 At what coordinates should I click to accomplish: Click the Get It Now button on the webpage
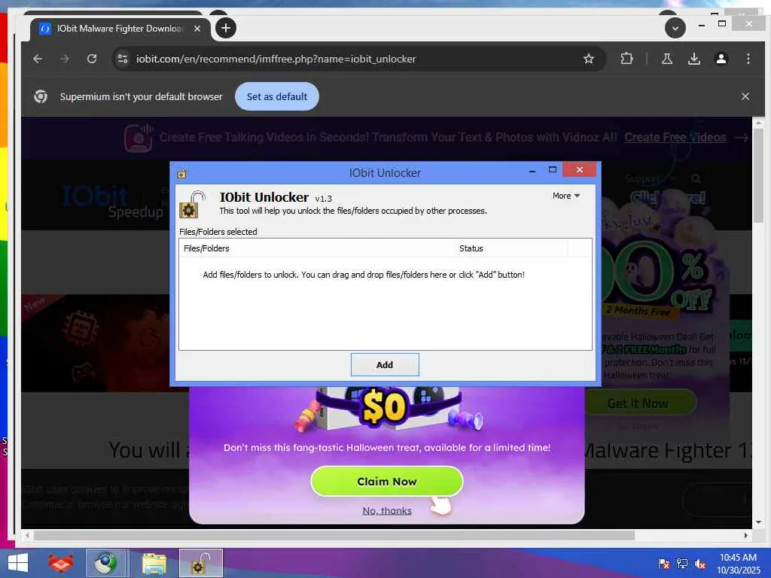[638, 403]
